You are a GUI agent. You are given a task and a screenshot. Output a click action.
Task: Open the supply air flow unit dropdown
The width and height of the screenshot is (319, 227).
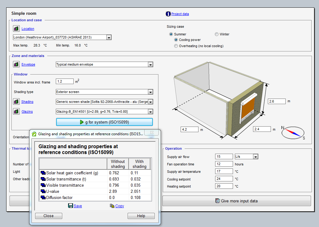point(255,157)
